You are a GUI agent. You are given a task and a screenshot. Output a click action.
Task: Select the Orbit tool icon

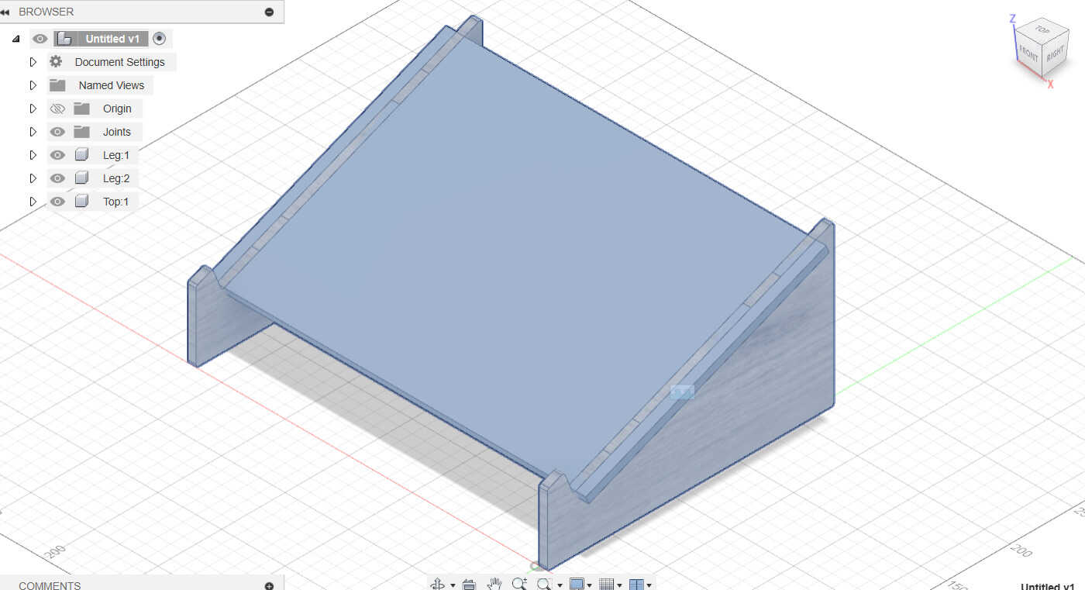pos(437,584)
